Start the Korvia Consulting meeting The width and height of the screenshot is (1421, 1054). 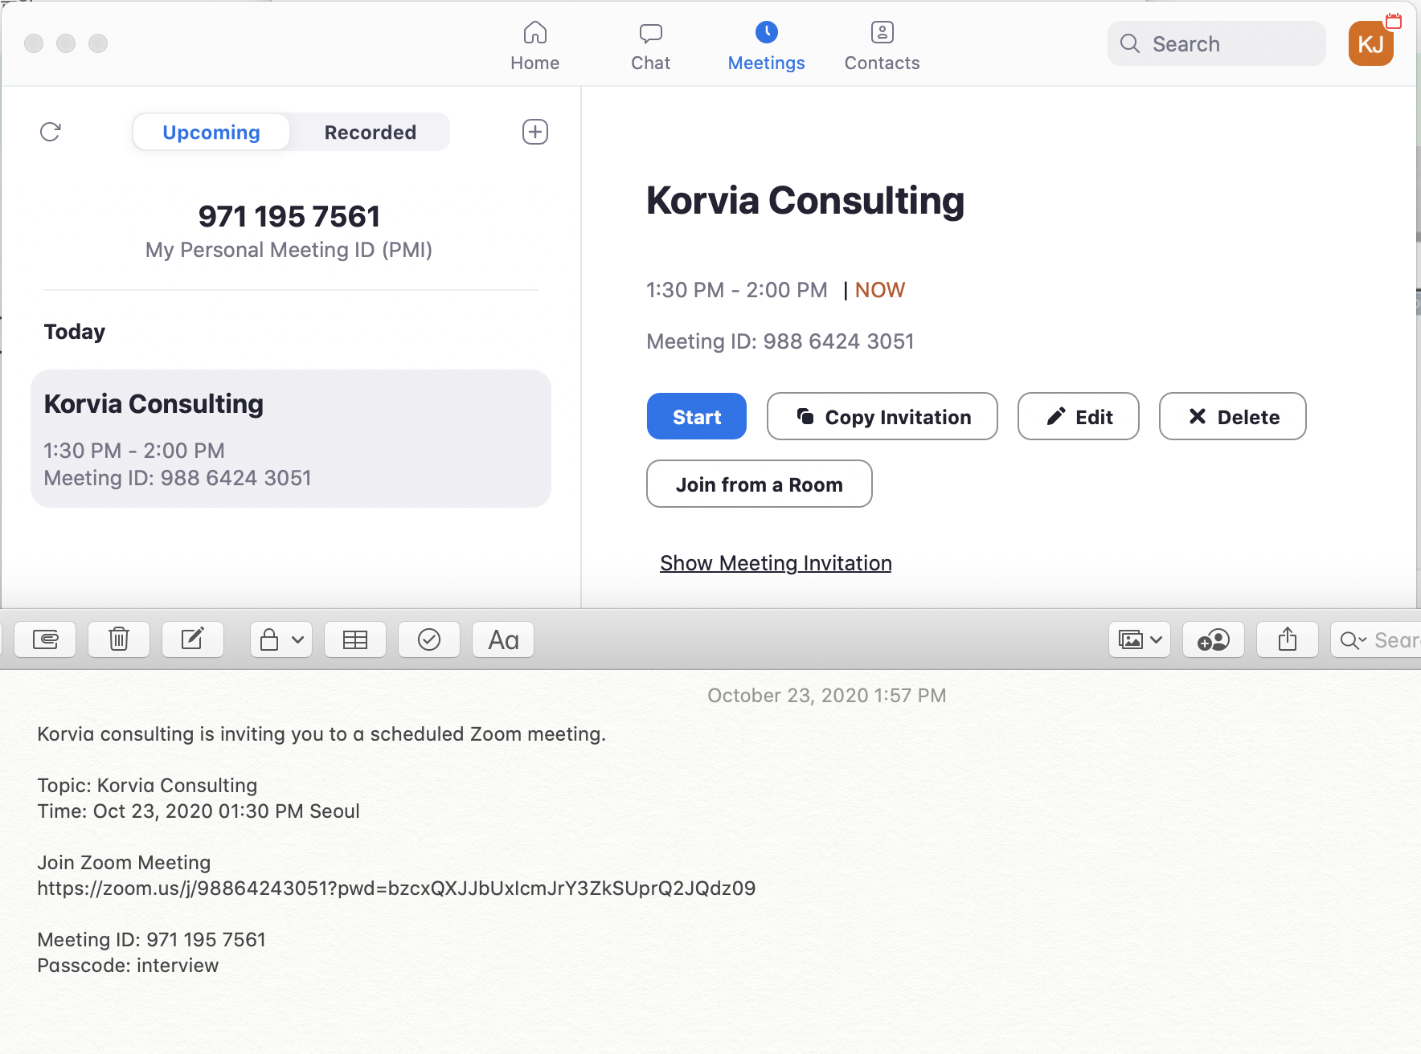click(697, 416)
